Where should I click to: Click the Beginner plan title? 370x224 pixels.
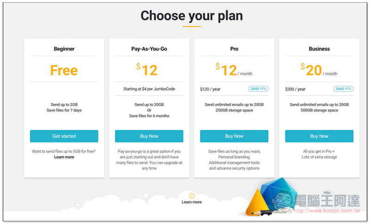click(x=64, y=49)
